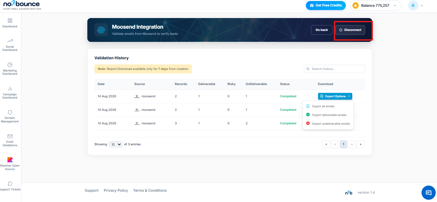Click Completed status in first row
Image resolution: width=437 pixels, height=202 pixels.
(288, 96)
